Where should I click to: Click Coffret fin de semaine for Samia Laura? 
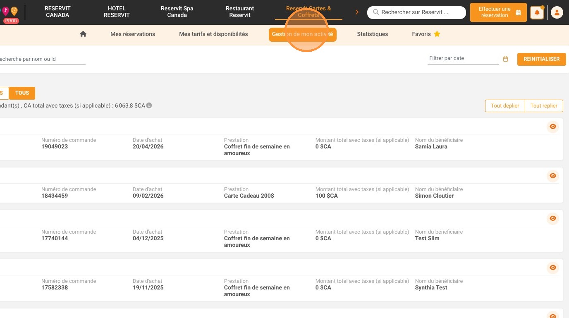[257, 150]
